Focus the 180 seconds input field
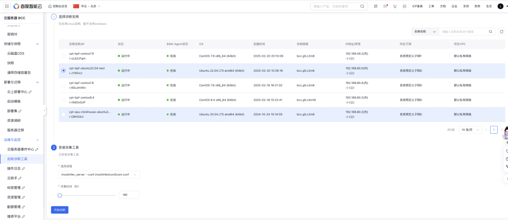This screenshot has width=508, height=220. (x=129, y=195)
